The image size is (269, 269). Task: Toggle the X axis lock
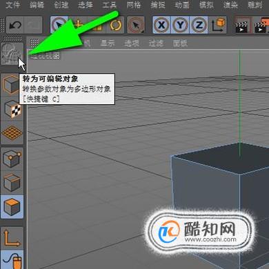pos(161,25)
